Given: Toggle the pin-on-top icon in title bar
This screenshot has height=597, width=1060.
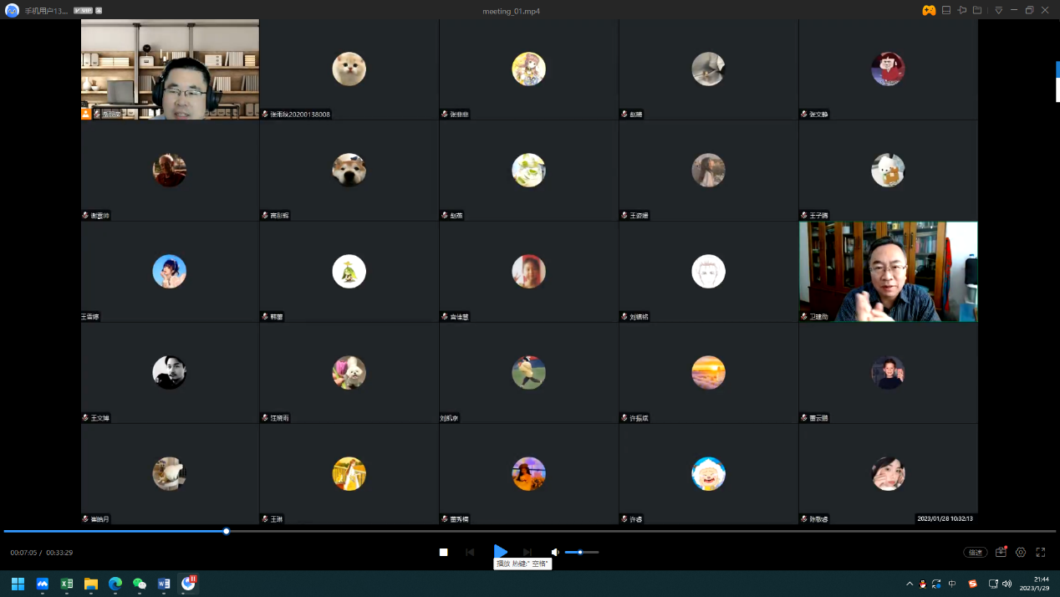Looking at the screenshot, I should point(962,11).
